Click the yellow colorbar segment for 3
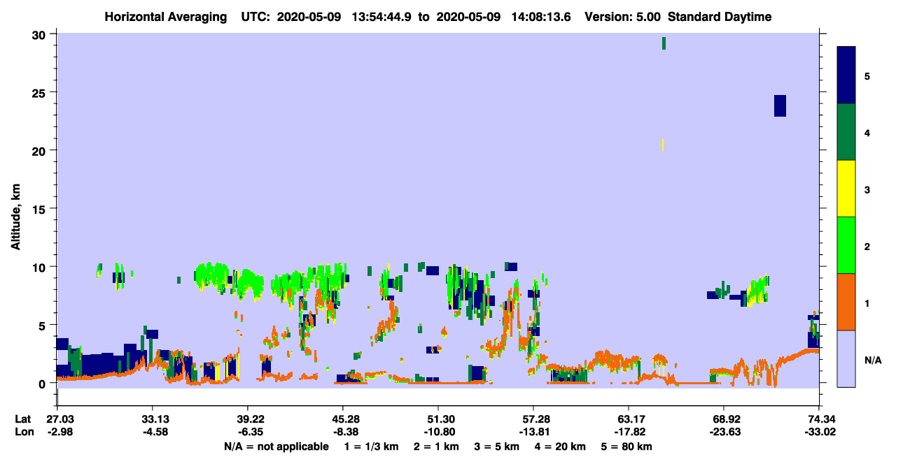 tap(846, 189)
